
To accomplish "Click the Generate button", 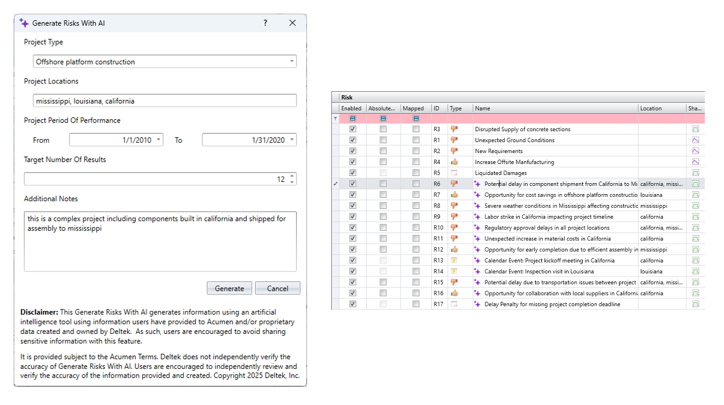I will pos(229,288).
